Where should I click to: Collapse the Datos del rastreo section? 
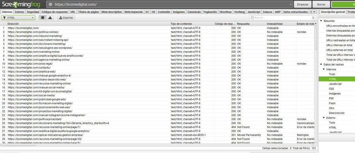pyautogui.click(x=321, y=65)
